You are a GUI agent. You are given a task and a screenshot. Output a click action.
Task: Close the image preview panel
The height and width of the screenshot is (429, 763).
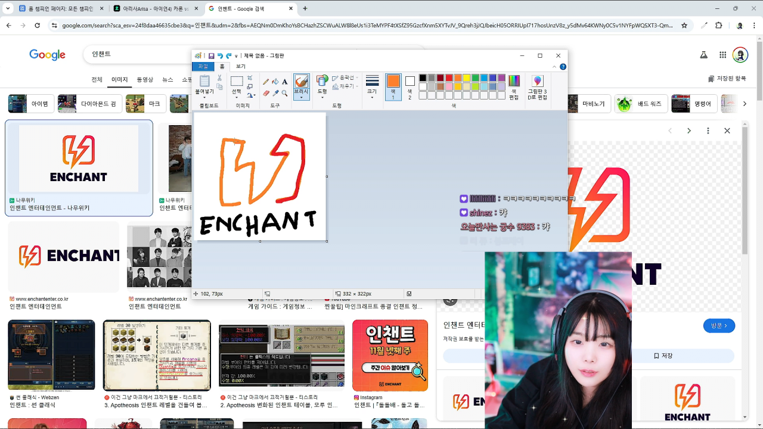pos(727,130)
